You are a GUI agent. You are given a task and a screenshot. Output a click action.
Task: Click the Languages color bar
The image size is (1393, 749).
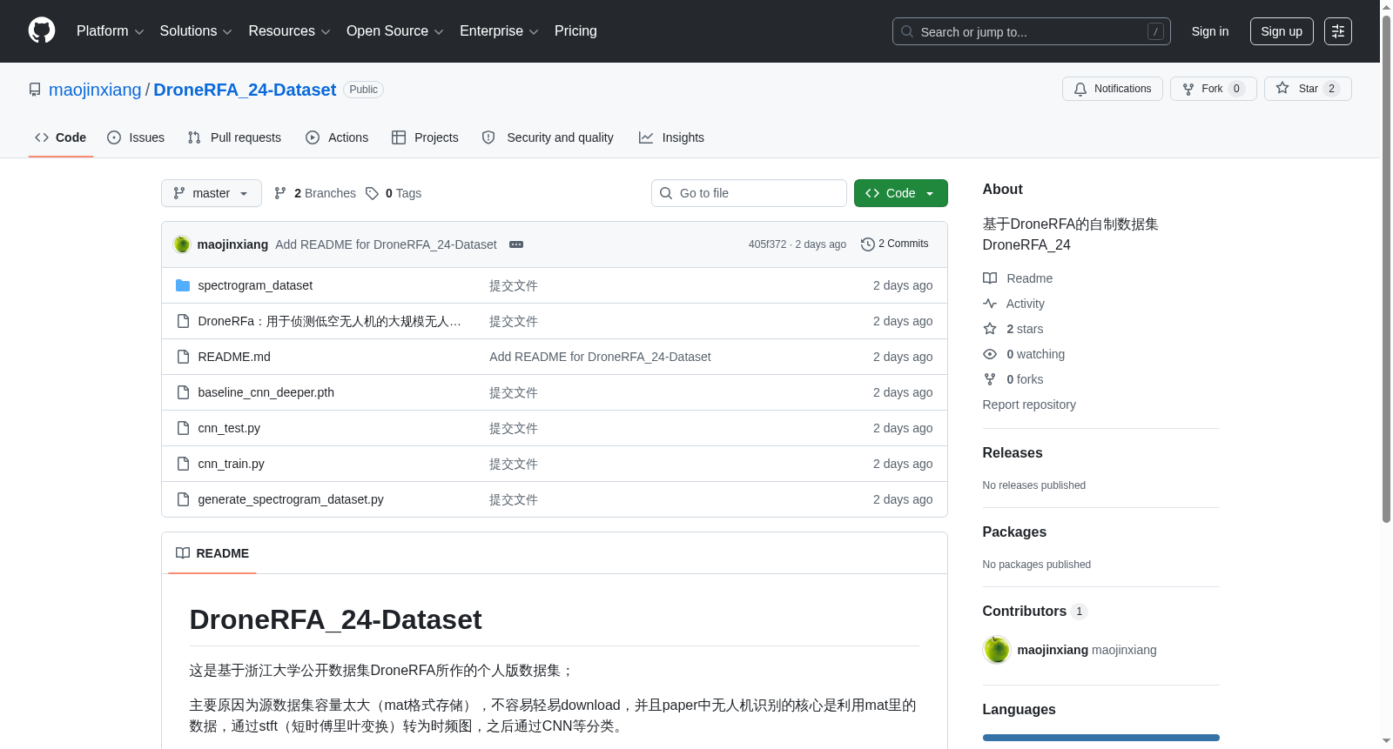(1101, 738)
